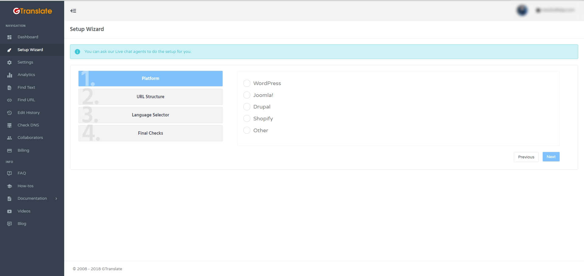584x276 pixels.
Task: Open Settings via the gear icon
Action: 9,62
